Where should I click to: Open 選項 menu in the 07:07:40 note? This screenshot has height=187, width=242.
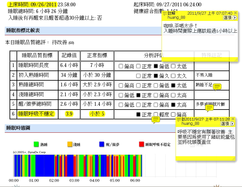[230, 18]
